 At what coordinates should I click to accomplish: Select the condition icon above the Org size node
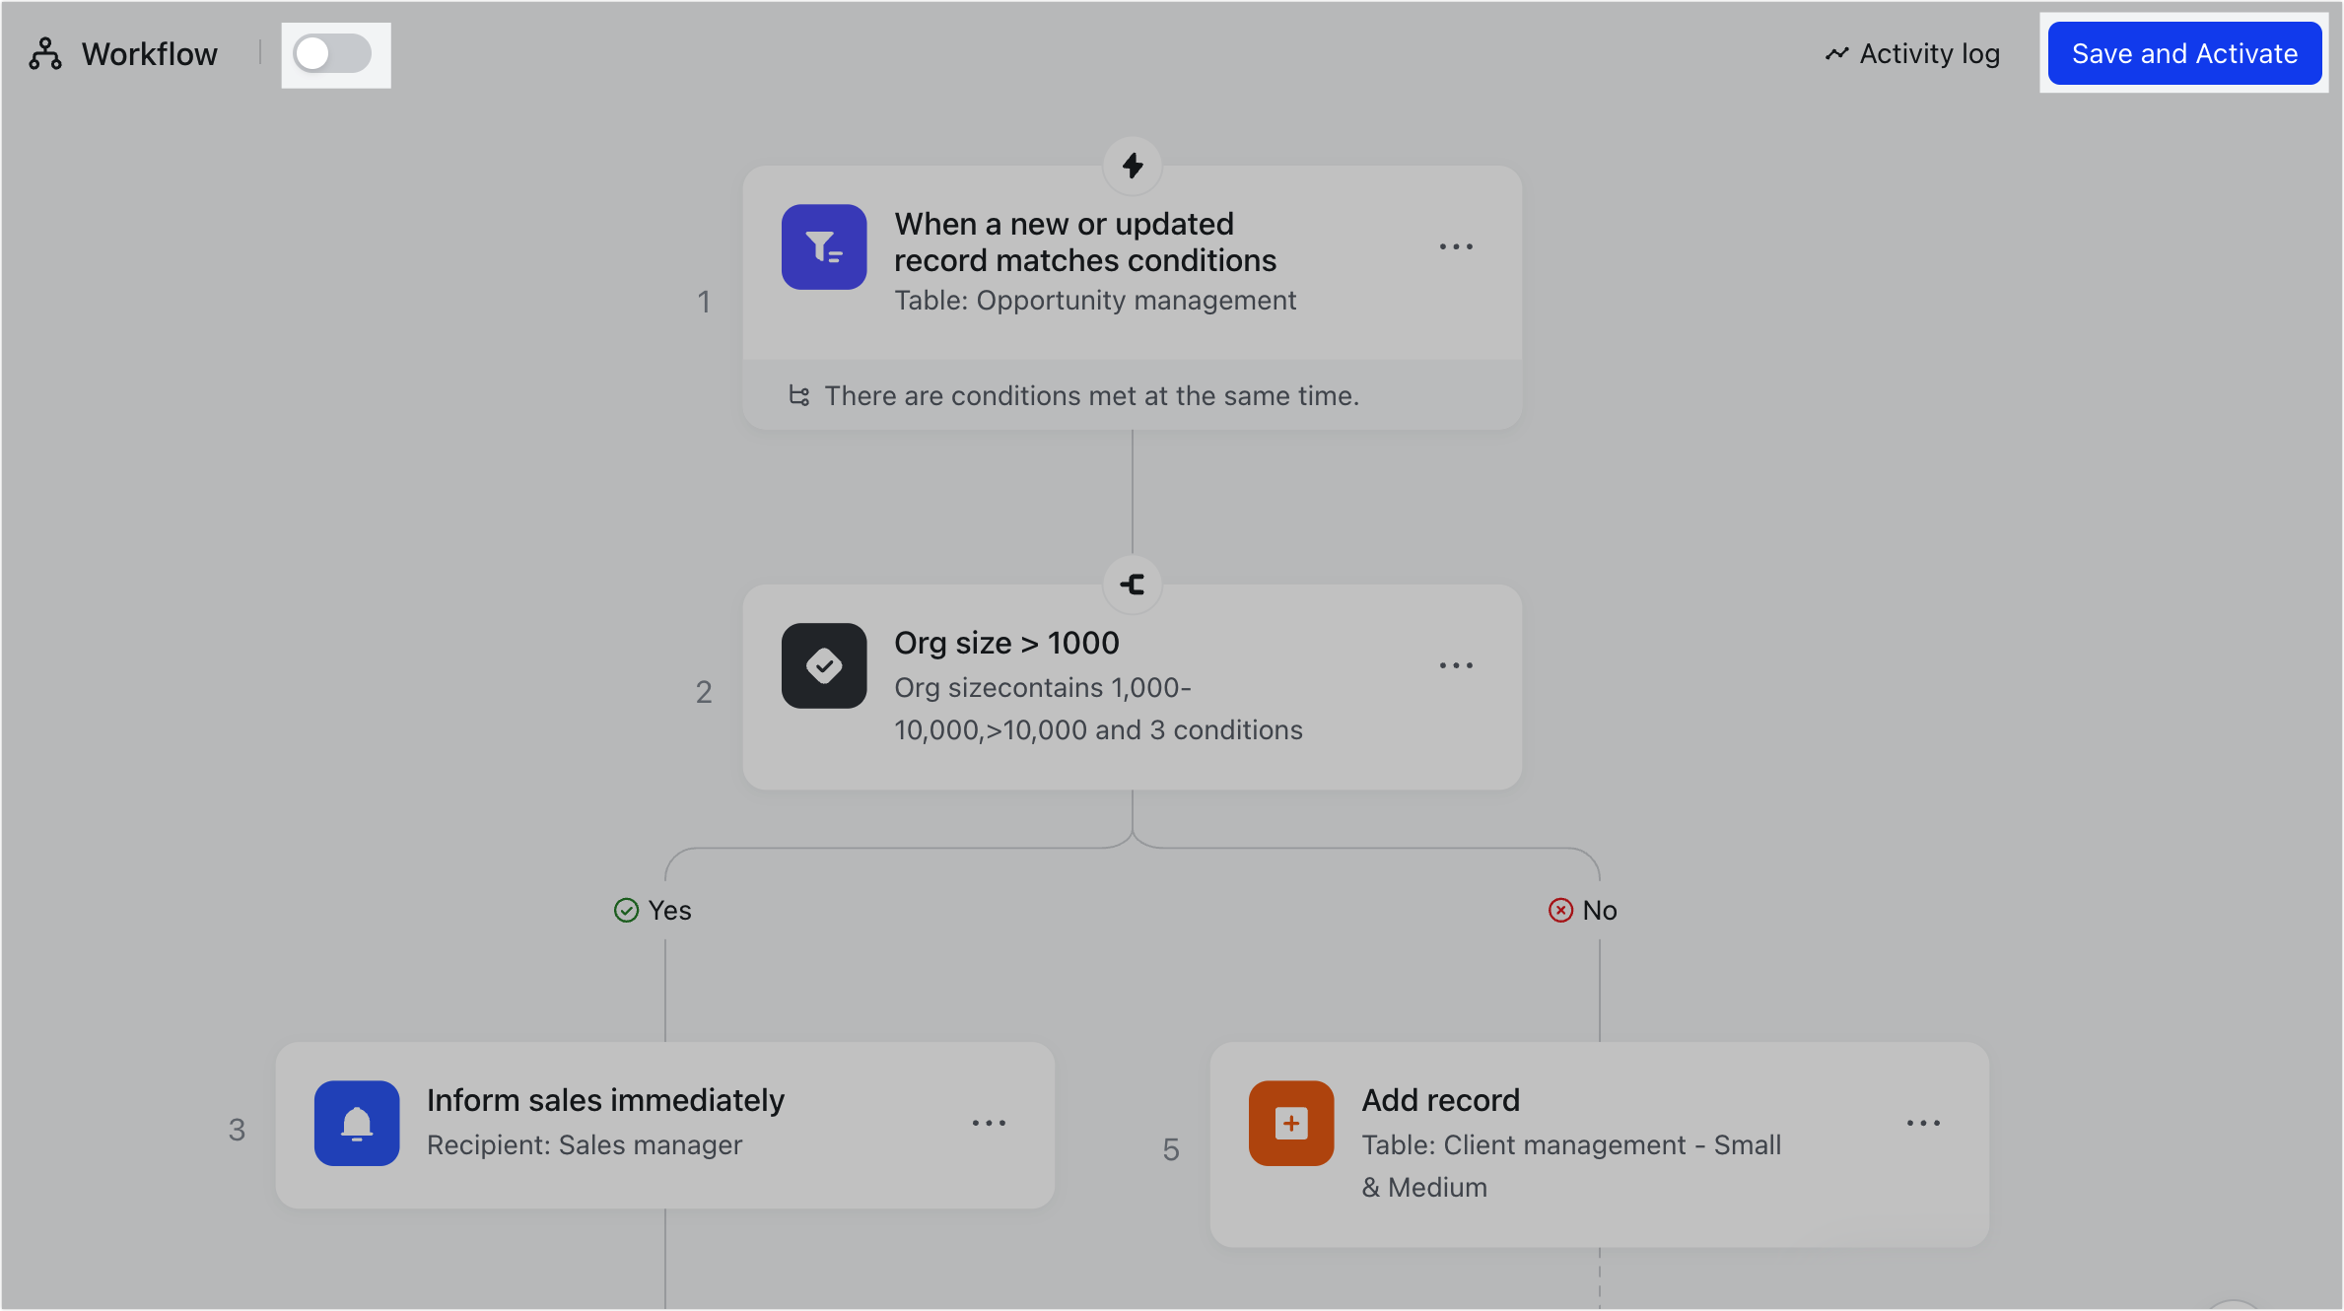coord(1132,584)
